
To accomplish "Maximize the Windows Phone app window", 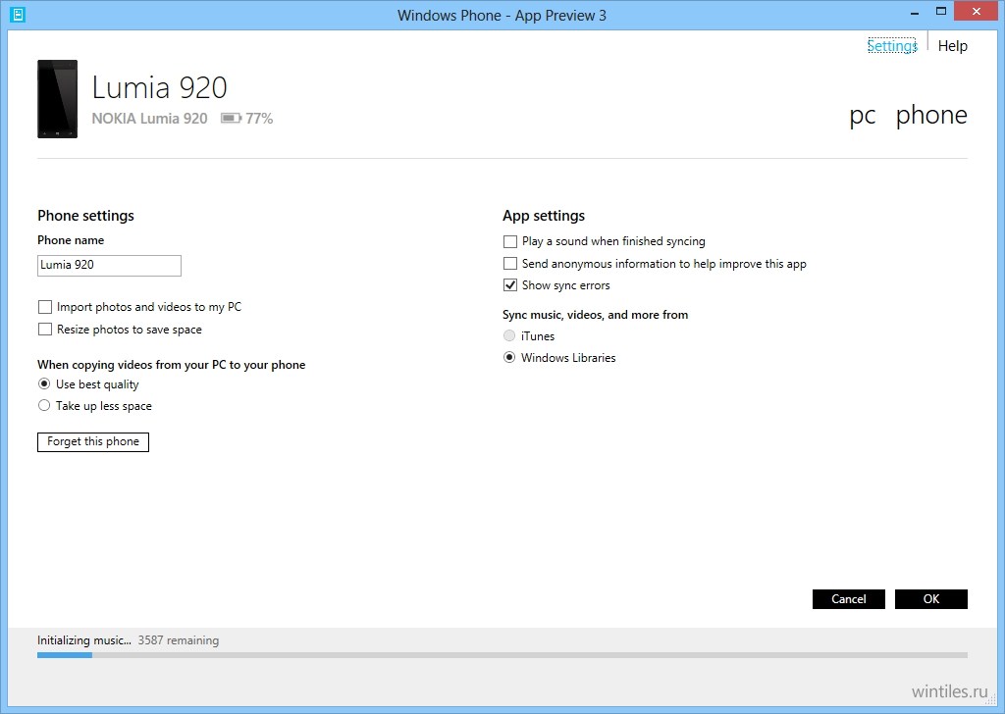I will pos(941,12).
